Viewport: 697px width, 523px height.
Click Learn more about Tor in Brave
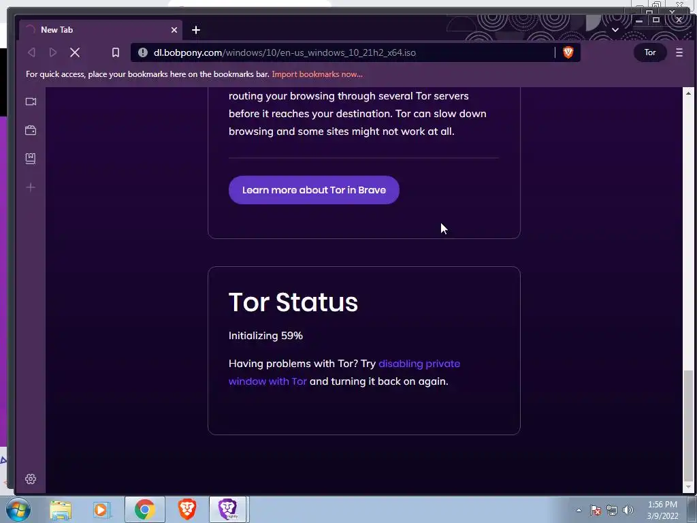coord(314,190)
